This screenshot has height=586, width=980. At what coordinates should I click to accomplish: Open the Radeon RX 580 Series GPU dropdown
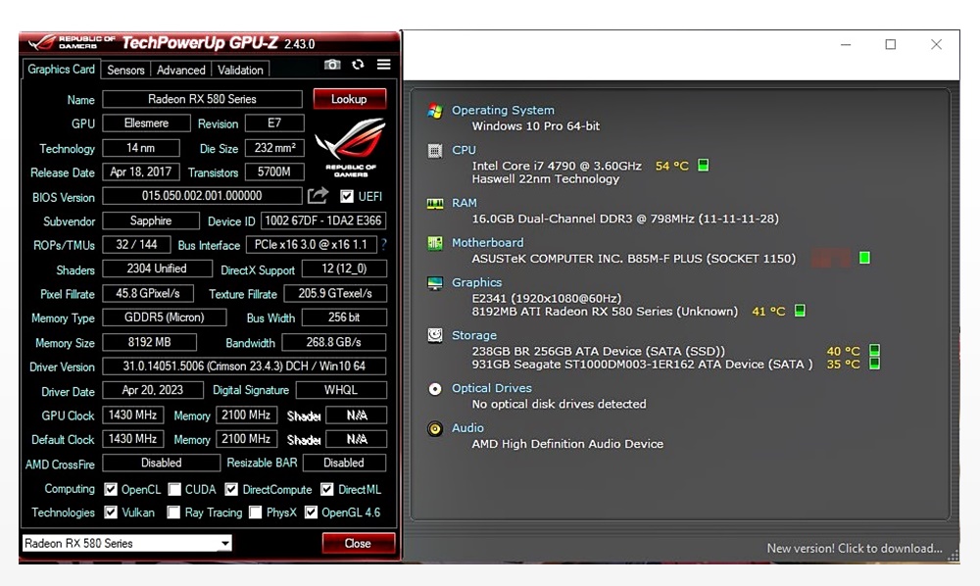(x=224, y=544)
